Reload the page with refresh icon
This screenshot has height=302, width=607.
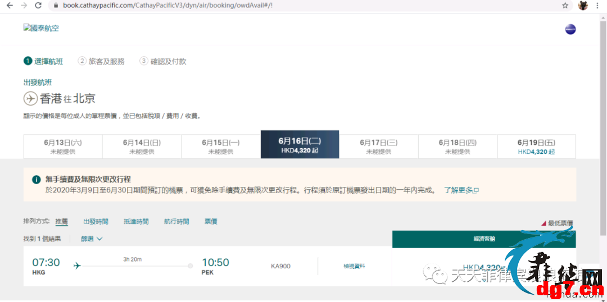[38, 6]
